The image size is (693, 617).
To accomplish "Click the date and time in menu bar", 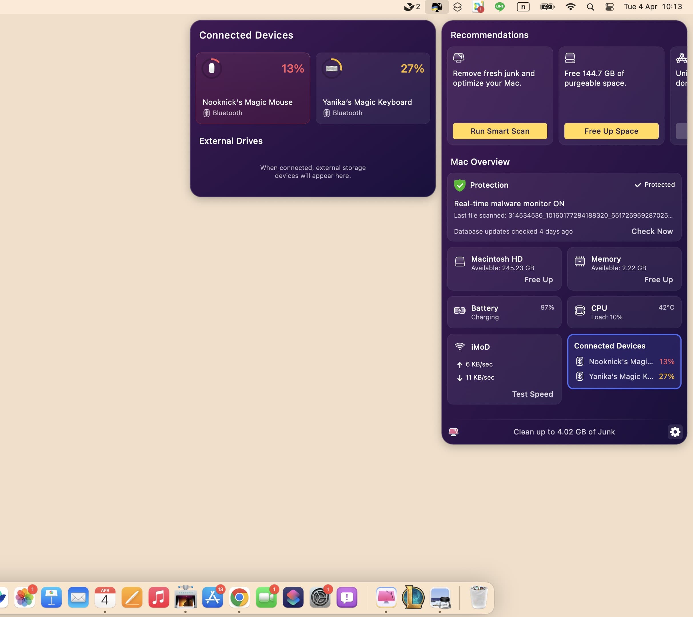I will coord(653,7).
